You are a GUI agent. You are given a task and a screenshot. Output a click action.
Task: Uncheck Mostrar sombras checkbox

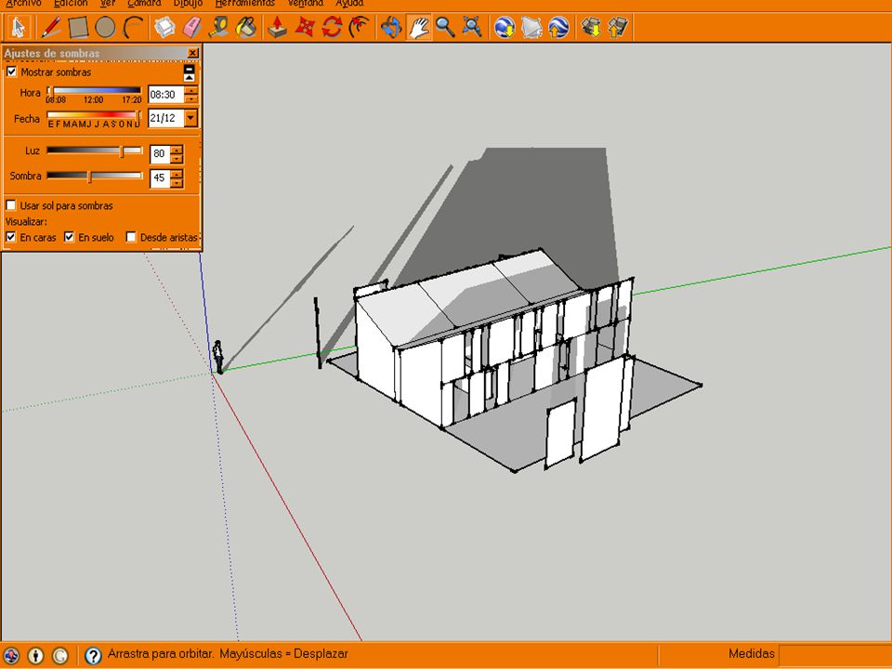[11, 72]
